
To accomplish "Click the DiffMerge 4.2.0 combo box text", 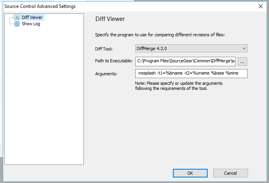I will (x=152, y=49).
